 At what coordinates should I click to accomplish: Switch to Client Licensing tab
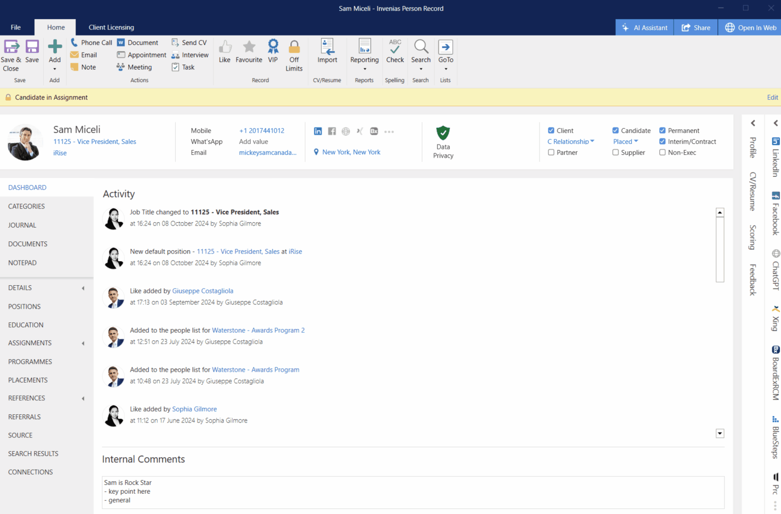[x=111, y=27]
